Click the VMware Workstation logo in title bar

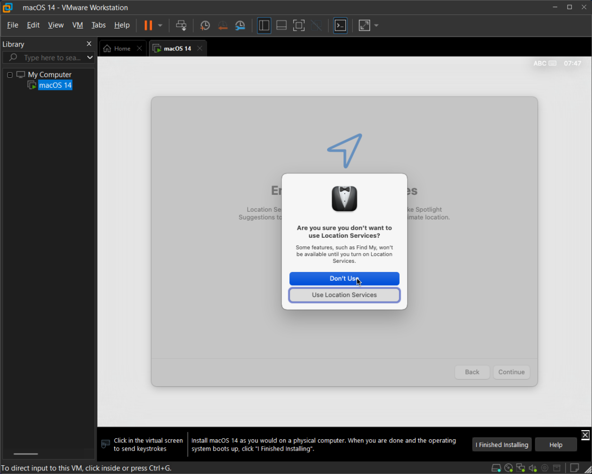[x=8, y=7]
